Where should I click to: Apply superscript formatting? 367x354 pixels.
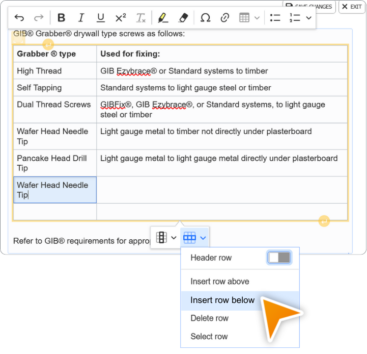[x=121, y=17]
